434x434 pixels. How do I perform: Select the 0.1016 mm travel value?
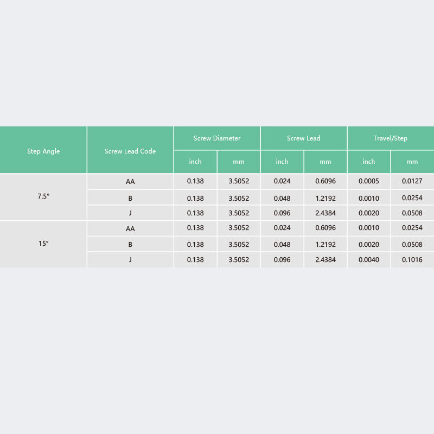[x=412, y=260]
